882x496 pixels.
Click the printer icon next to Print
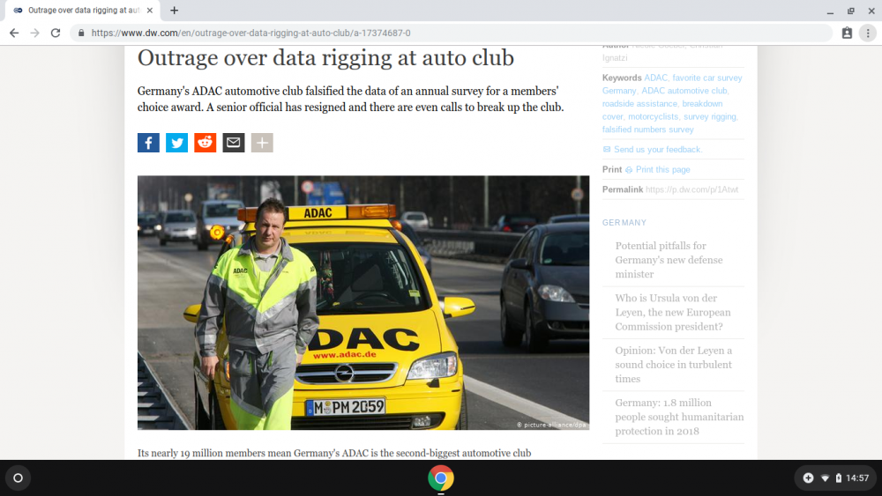click(x=629, y=170)
